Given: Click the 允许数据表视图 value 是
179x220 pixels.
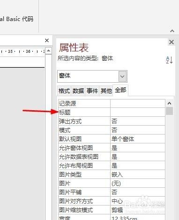Looking at the screenshot, I should click(x=138, y=156).
